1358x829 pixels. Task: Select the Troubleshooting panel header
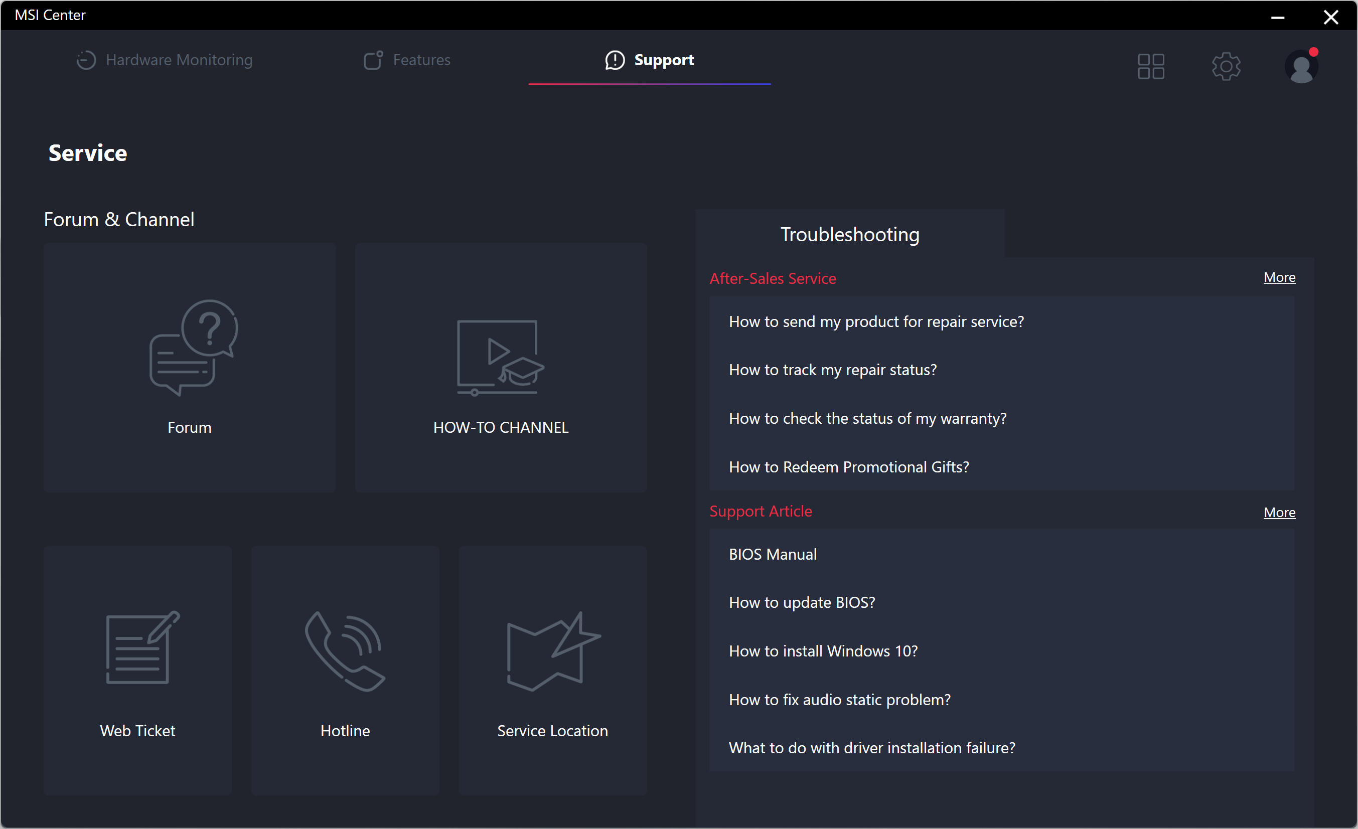849,235
